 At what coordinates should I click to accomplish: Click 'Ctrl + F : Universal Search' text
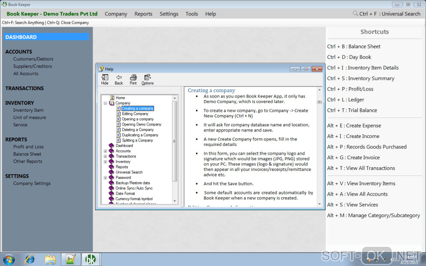click(390, 14)
